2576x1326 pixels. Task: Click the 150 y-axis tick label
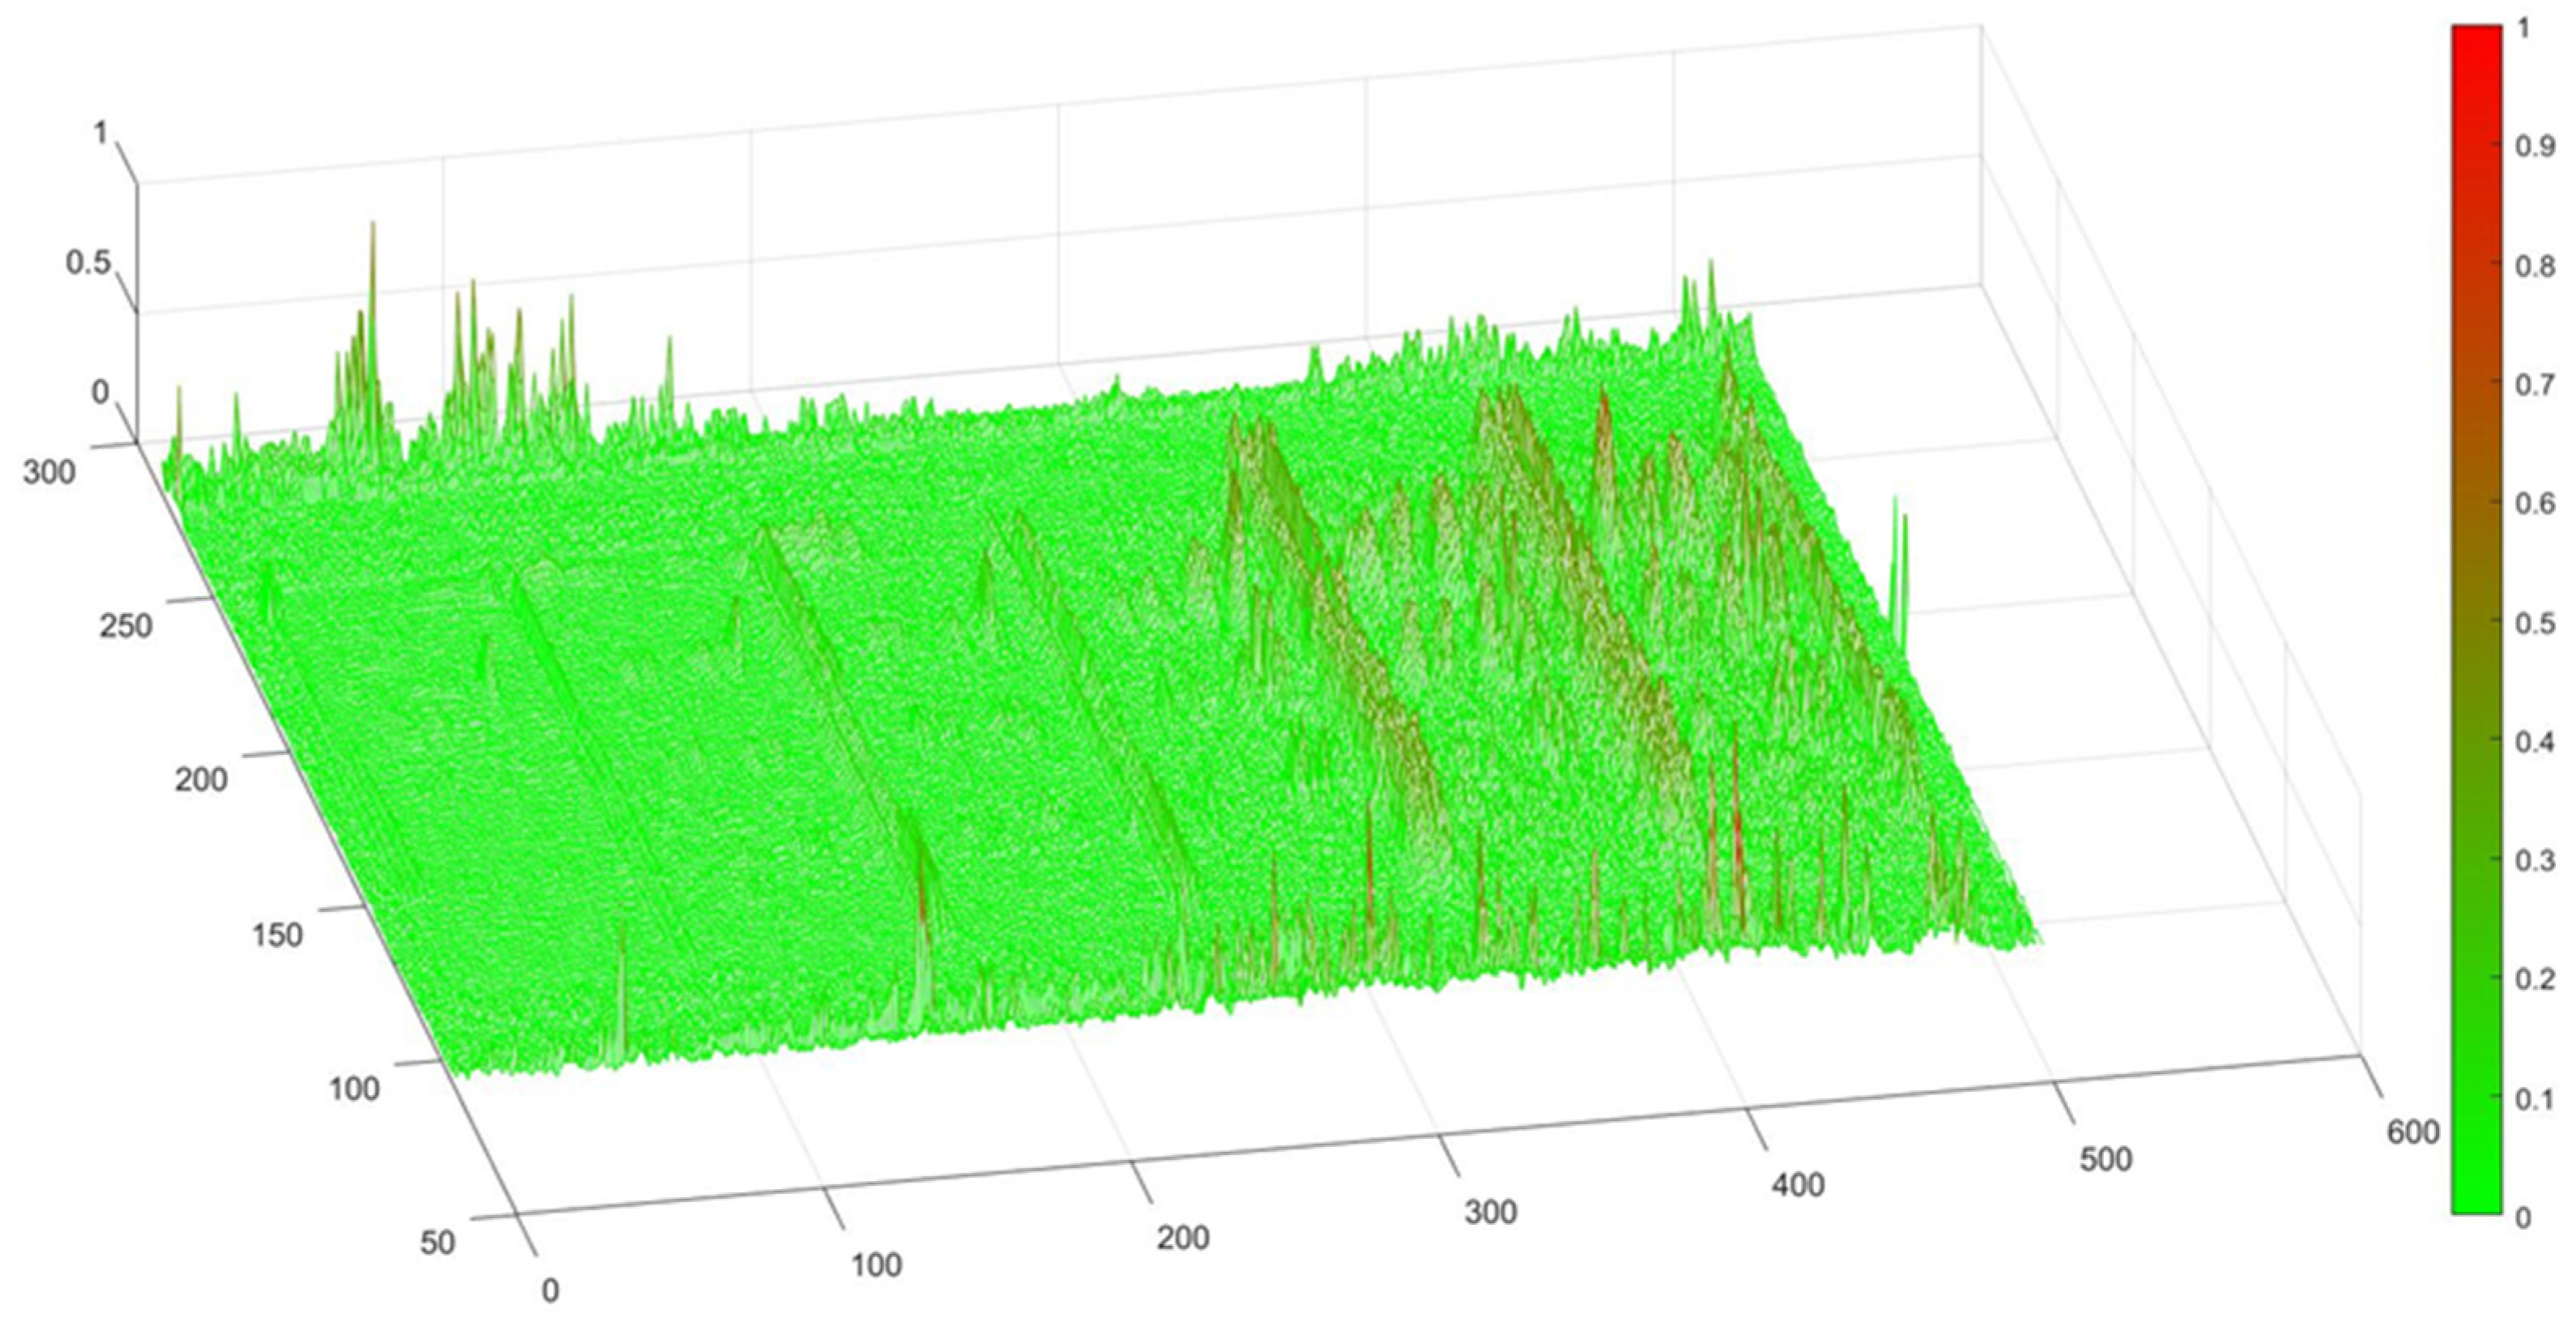pyautogui.click(x=275, y=934)
